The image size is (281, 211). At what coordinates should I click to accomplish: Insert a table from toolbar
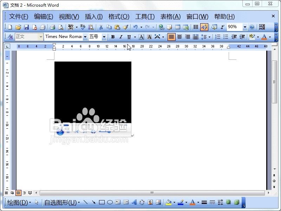(178, 27)
